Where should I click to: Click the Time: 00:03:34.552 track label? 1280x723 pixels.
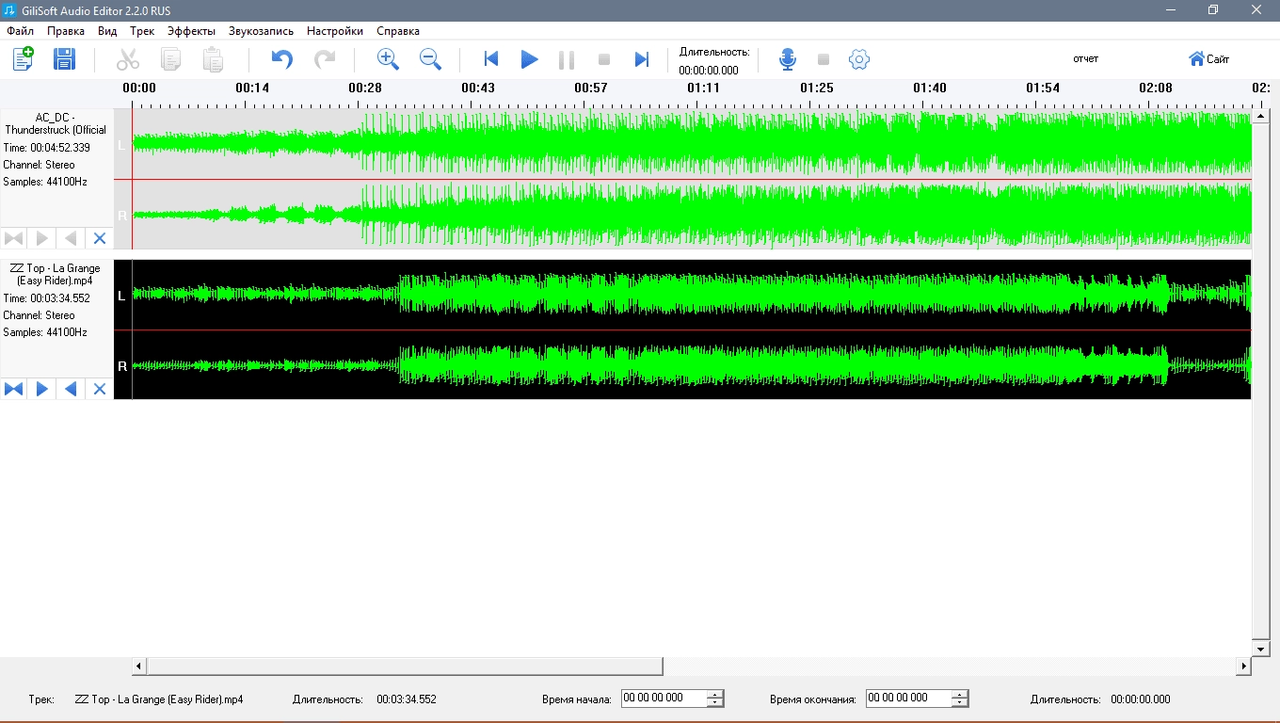click(x=47, y=298)
